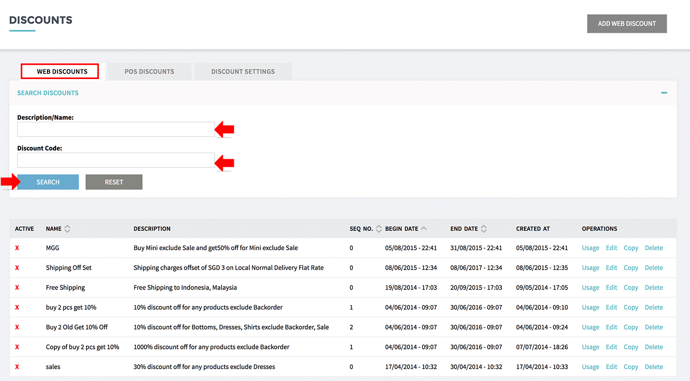
Task: Sort by Seq No. column arrows
Action: 379,228
